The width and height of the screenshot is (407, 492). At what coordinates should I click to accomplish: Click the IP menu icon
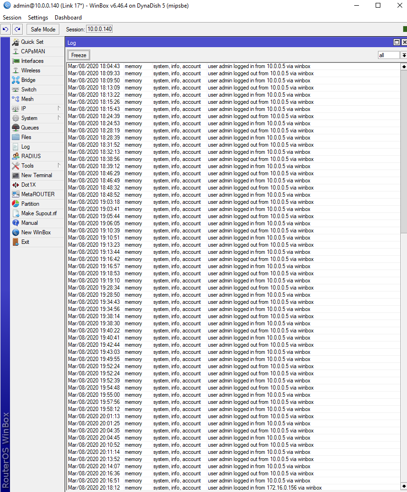[16, 109]
